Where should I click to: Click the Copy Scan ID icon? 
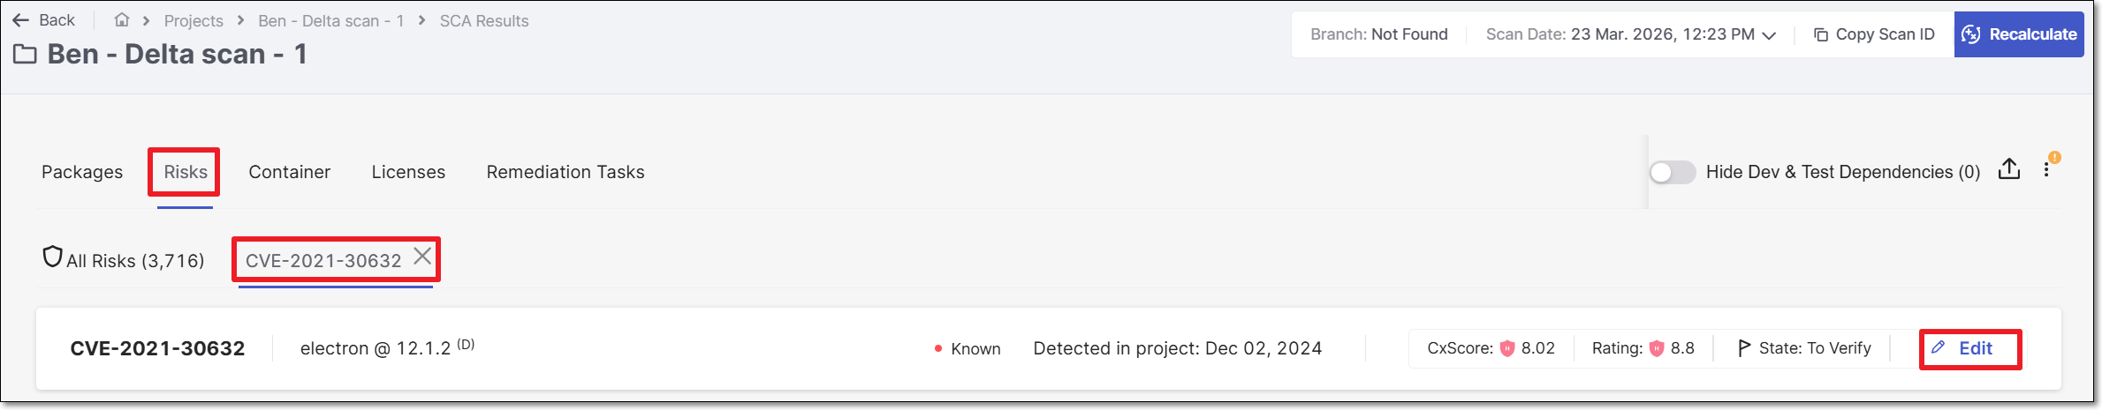[1821, 35]
